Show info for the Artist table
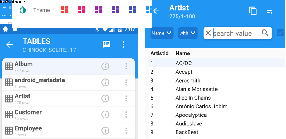The image size is (286, 139). coord(105,98)
